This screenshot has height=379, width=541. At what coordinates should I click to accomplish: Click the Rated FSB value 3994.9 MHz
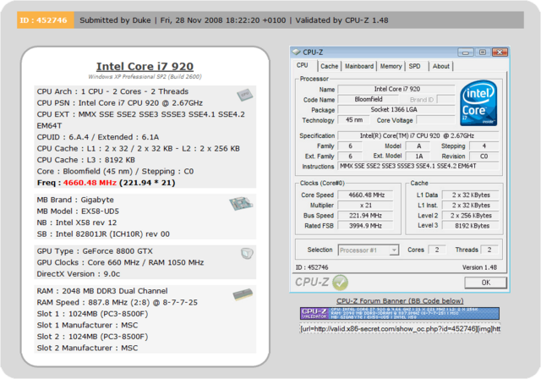pos(366,226)
